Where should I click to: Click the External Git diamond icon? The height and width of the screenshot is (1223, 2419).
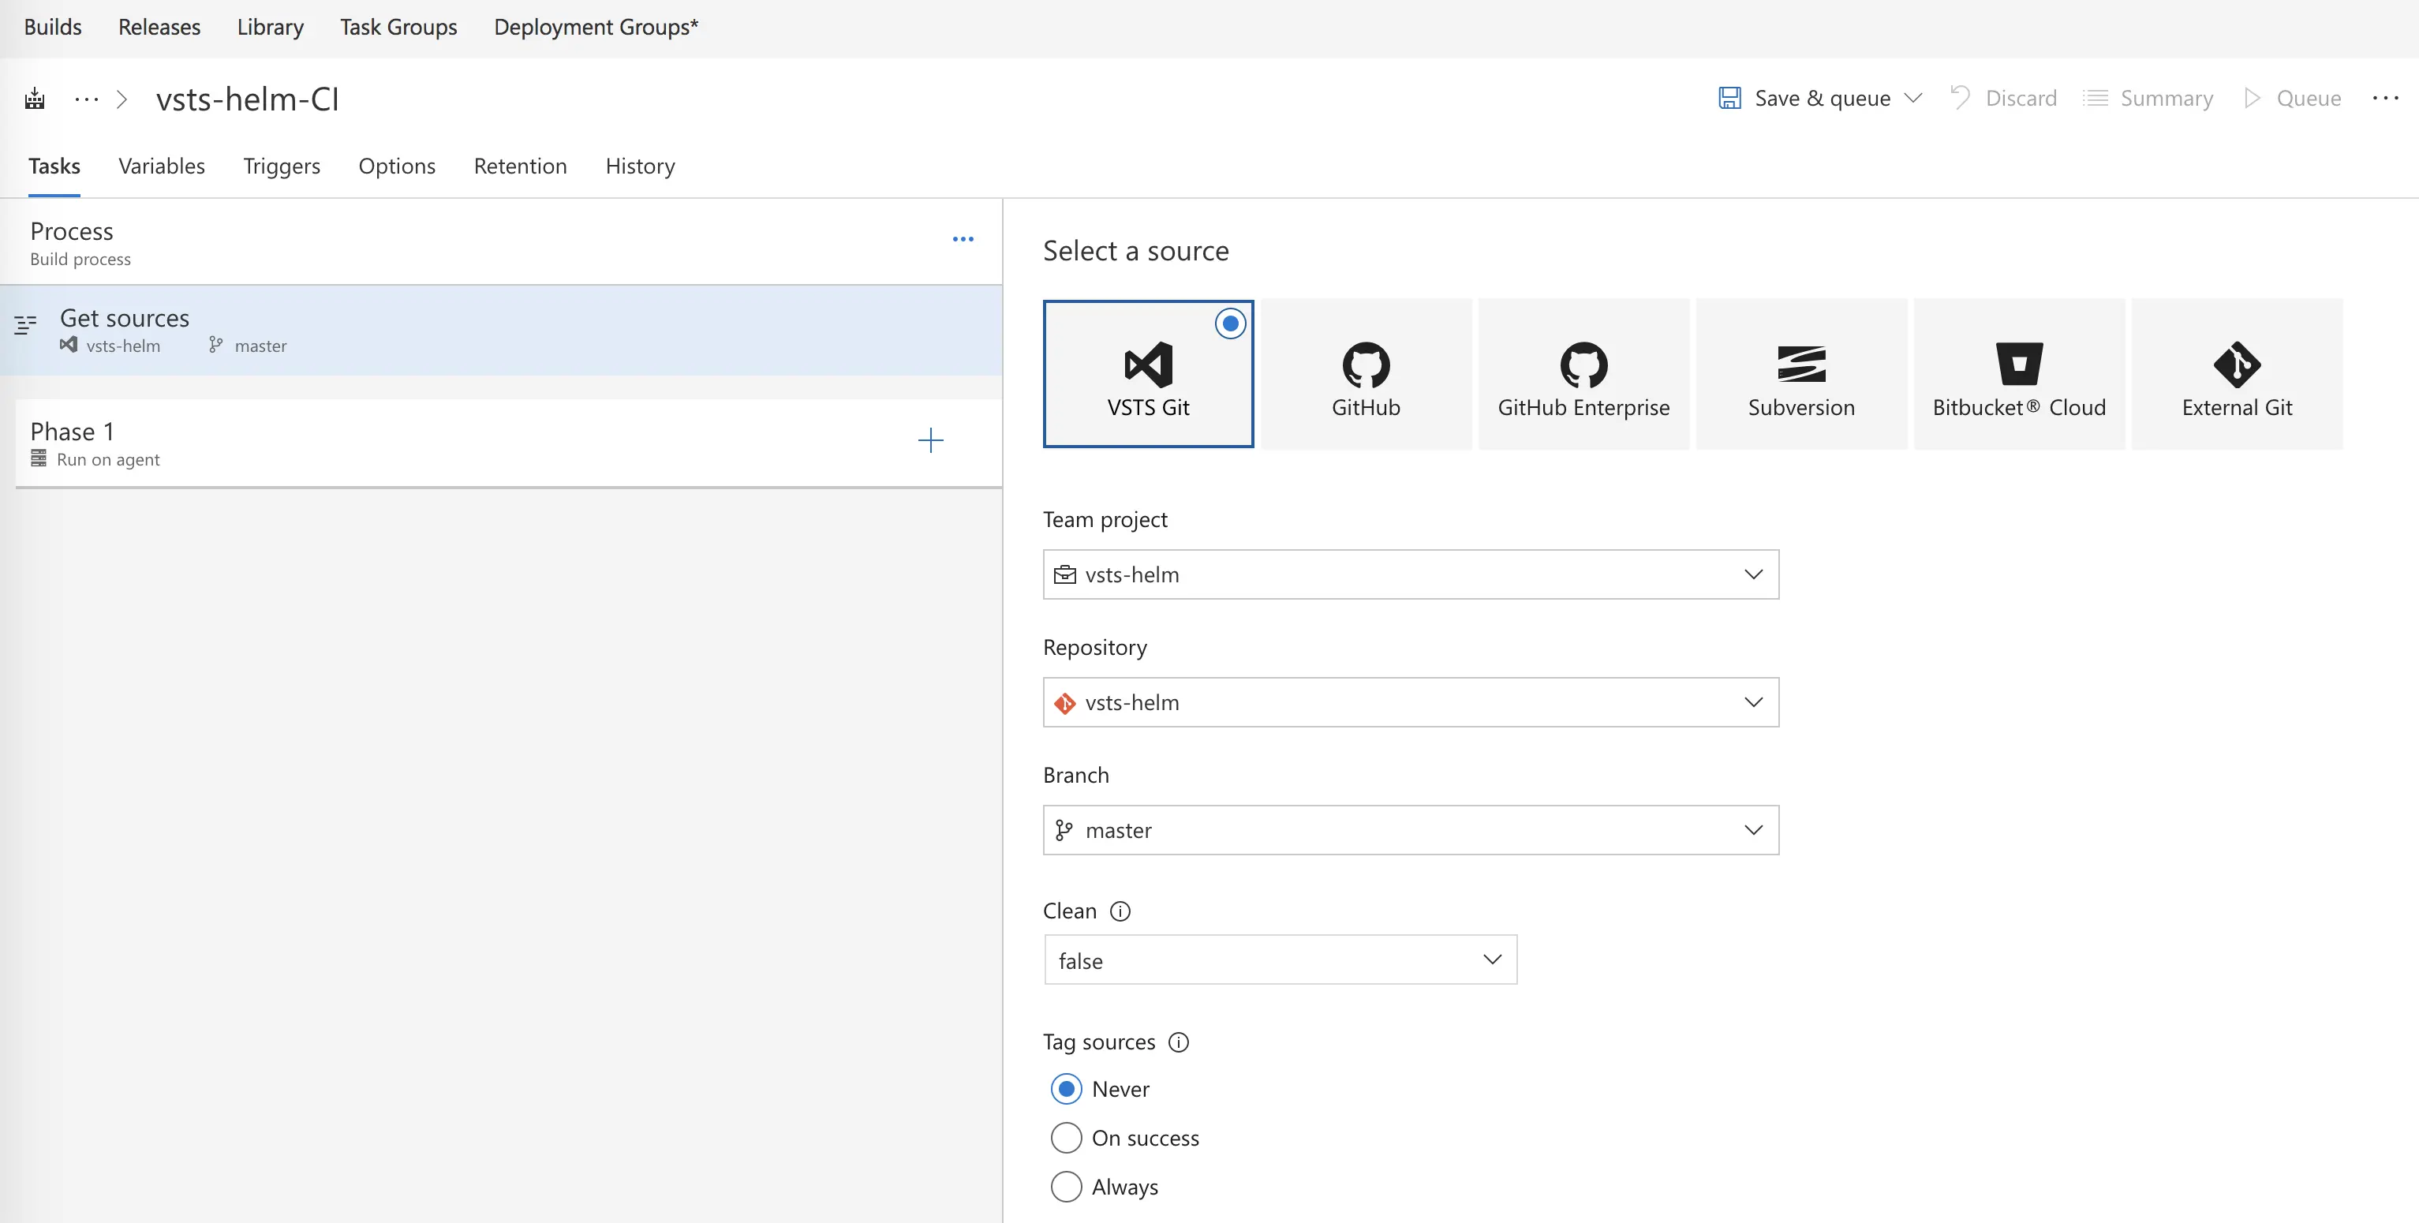pyautogui.click(x=2237, y=365)
